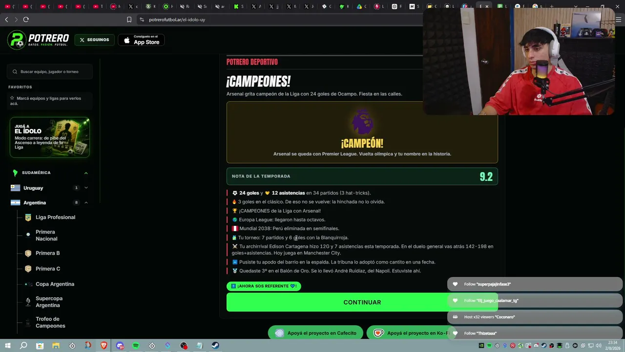Open Primera B in the sidebar
Viewport: 625px width, 352px height.
click(x=47, y=253)
